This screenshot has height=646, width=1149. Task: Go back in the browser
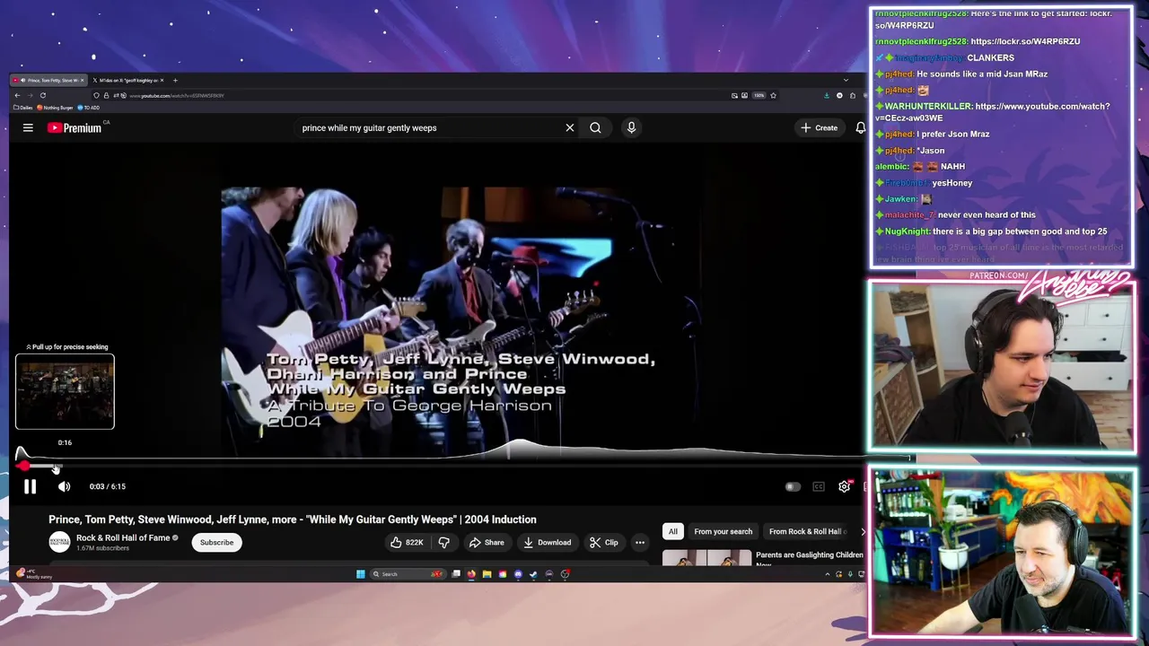17,95
